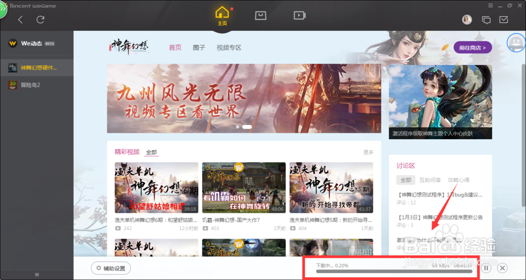This screenshot has height=280, width=526.
Task: Open post 神舞幻想测试程序 1月bug&建议
Action: pos(439,194)
